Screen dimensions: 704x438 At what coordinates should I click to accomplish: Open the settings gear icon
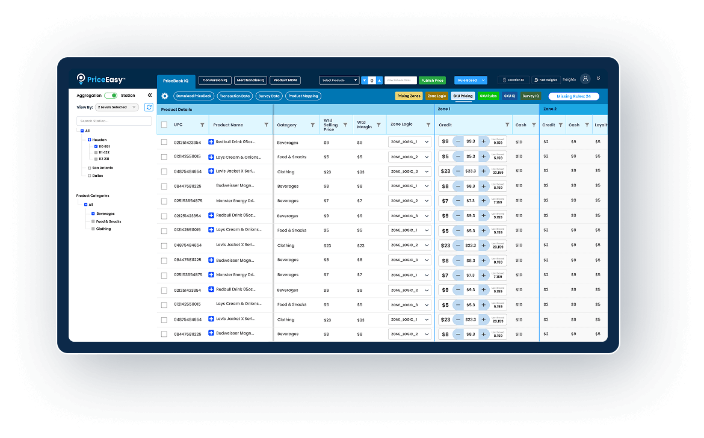point(165,96)
